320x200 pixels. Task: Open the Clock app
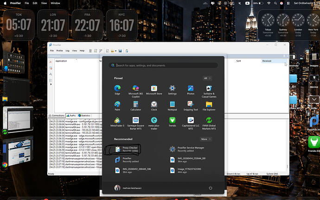(x=154, y=106)
